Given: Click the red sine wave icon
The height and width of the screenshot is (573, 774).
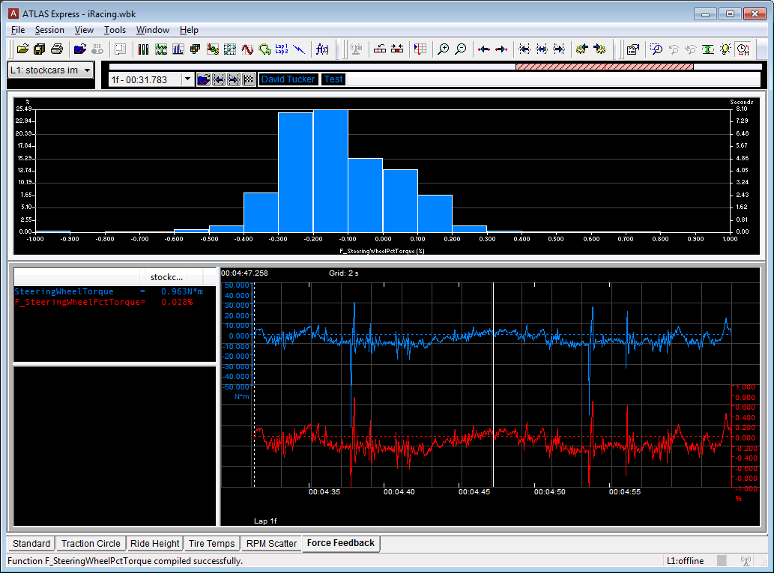Looking at the screenshot, I should [x=247, y=49].
